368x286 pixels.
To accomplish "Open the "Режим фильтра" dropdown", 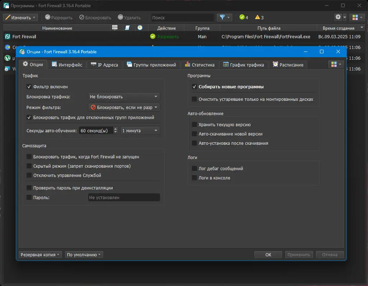I will 124,107.
